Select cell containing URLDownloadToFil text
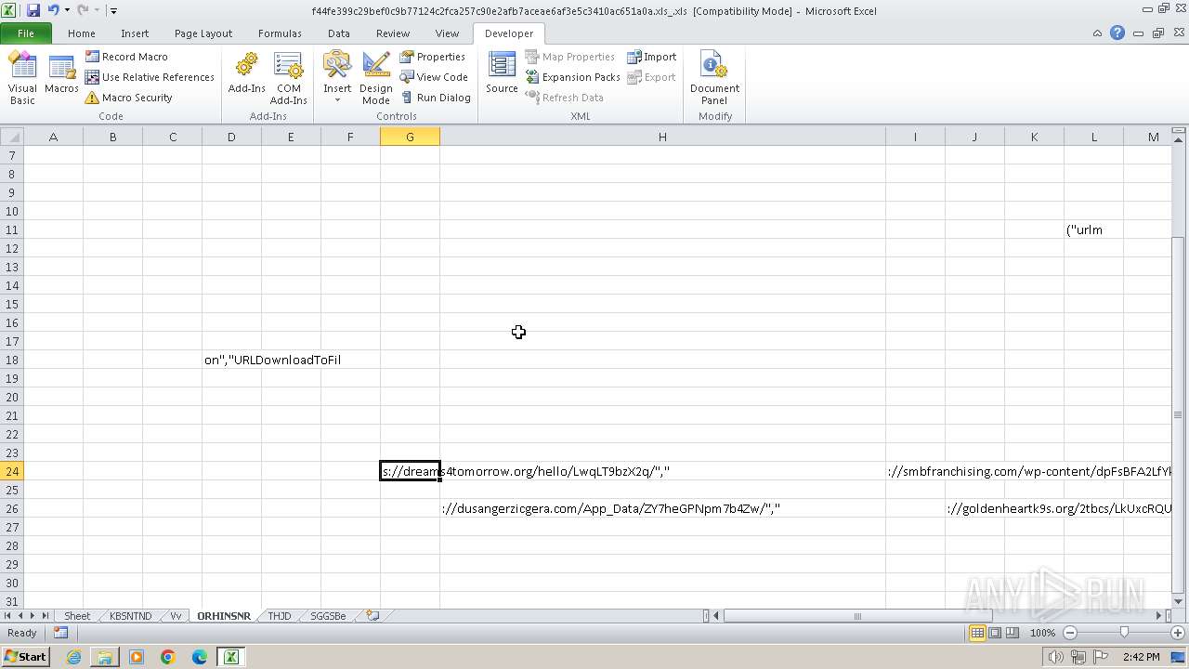1189x669 pixels. [231, 360]
